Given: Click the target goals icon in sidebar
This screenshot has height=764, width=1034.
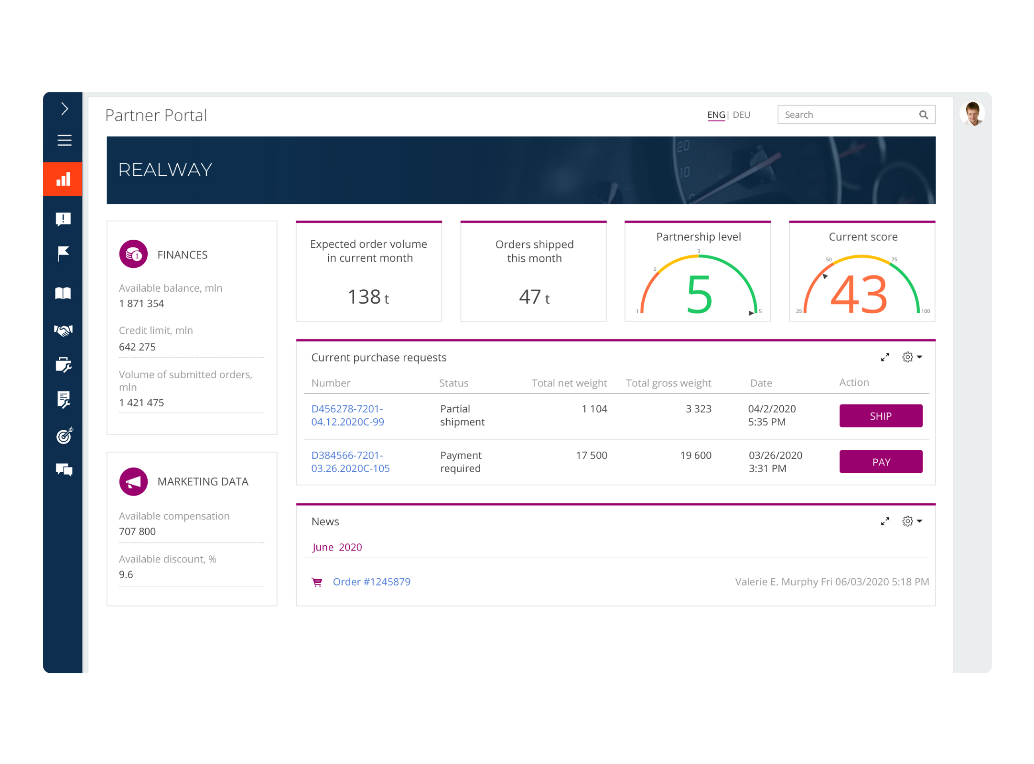Looking at the screenshot, I should (x=64, y=435).
